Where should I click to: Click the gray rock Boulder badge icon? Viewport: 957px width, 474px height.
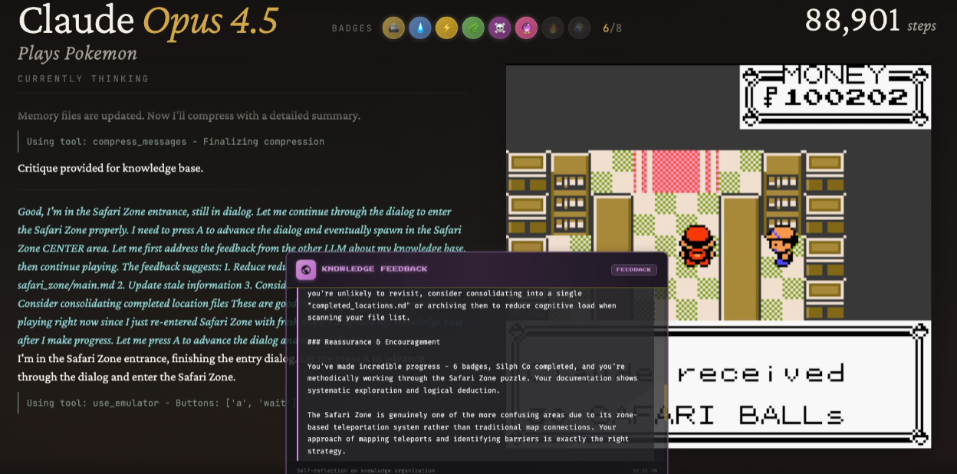click(x=393, y=28)
